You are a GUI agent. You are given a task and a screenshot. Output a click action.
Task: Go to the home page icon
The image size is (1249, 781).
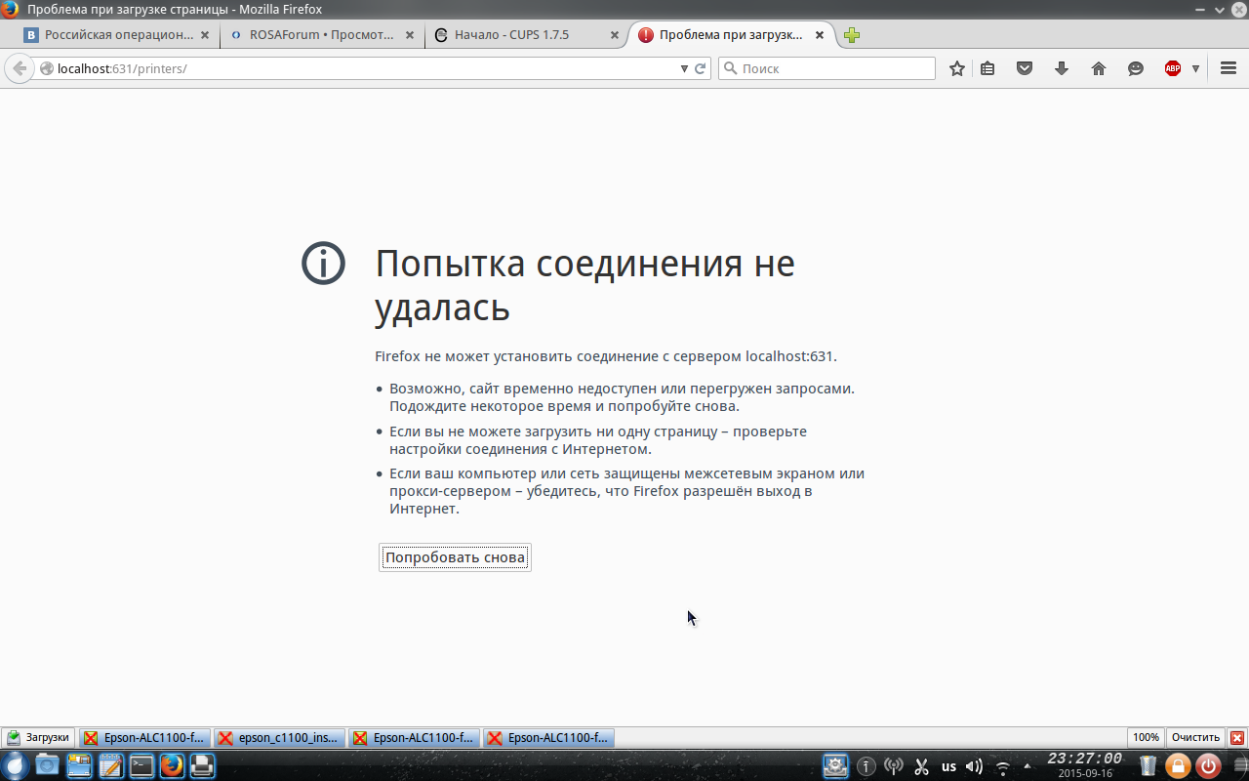point(1099,68)
